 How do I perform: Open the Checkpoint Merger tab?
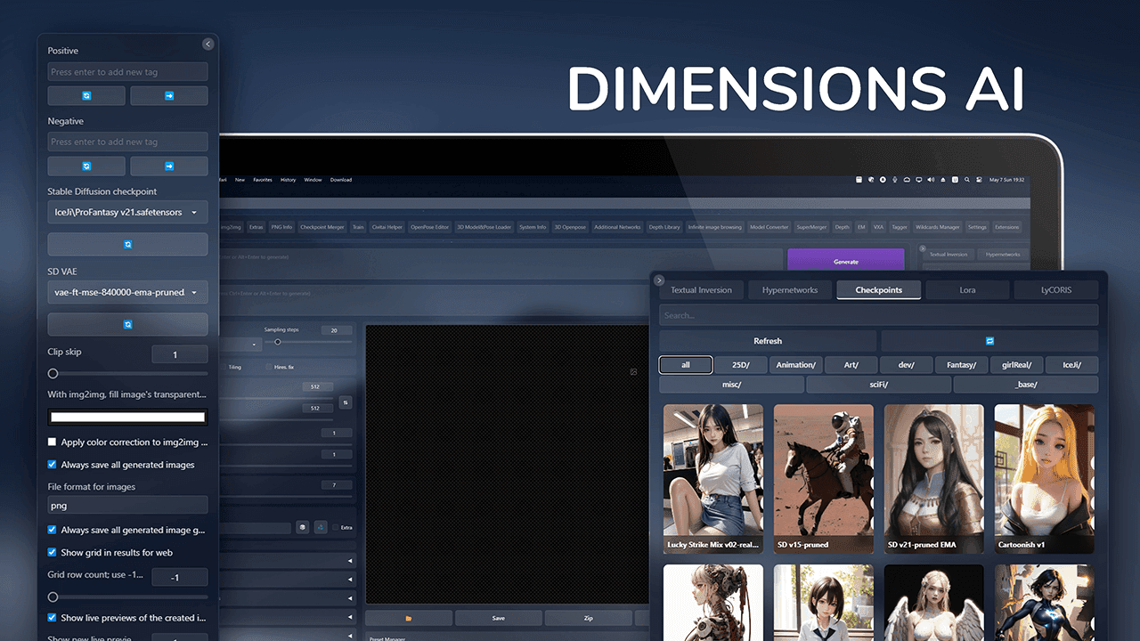pyautogui.click(x=322, y=227)
